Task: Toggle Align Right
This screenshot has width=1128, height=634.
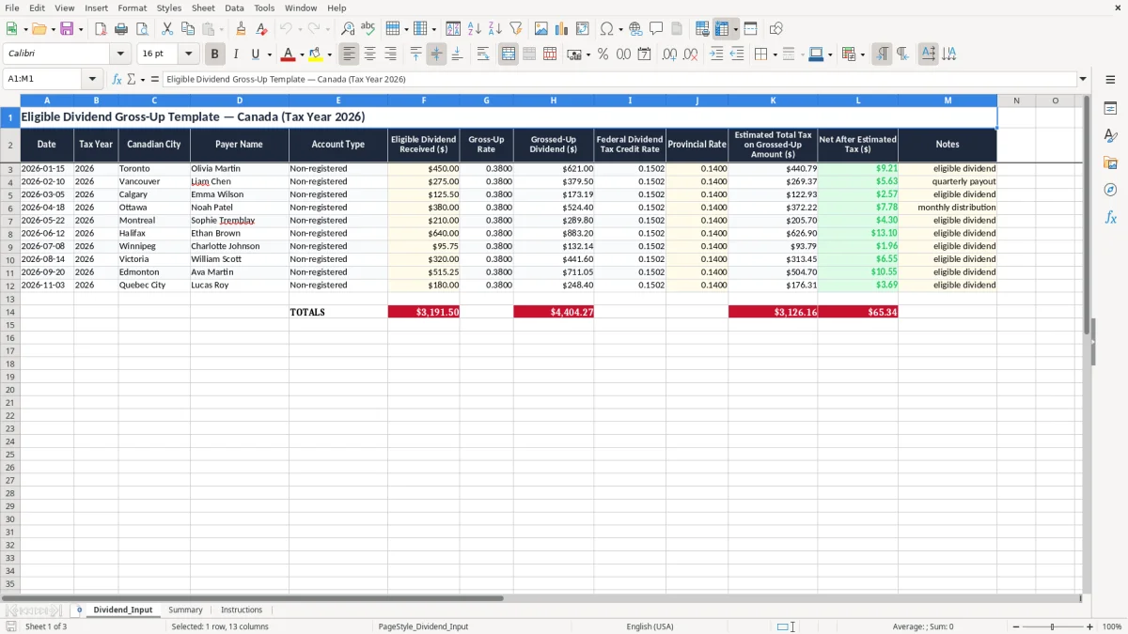Action: (390, 54)
